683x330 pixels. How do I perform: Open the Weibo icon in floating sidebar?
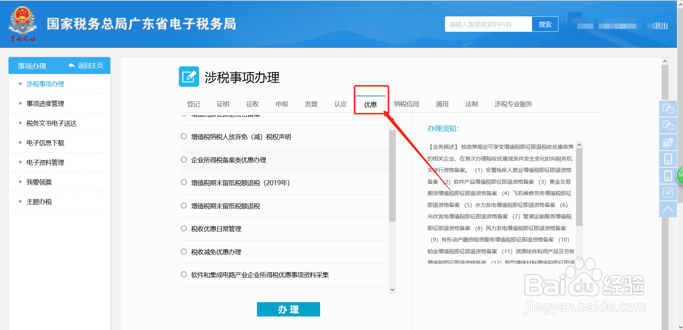pos(668,142)
